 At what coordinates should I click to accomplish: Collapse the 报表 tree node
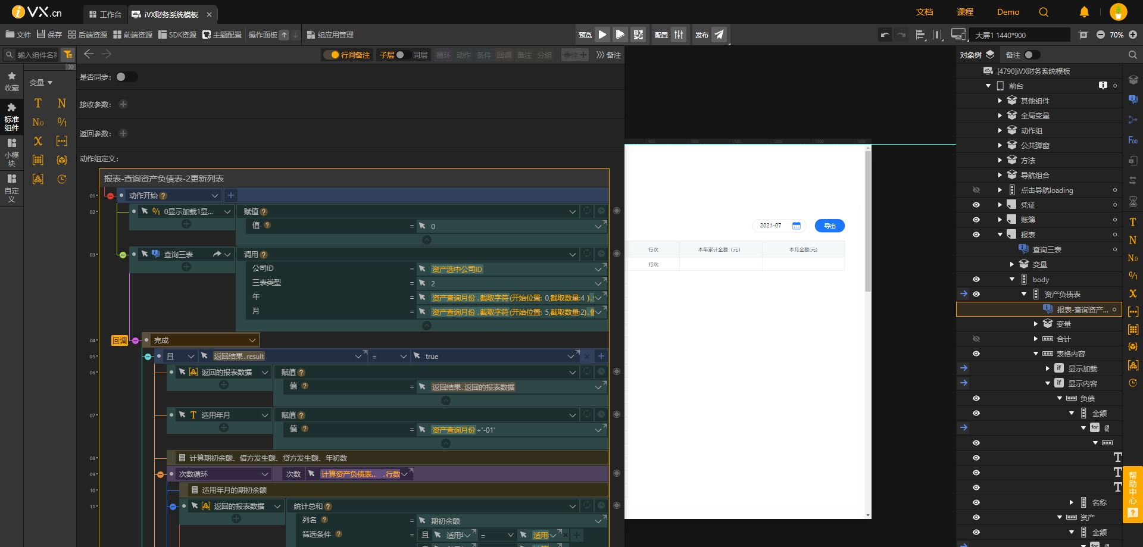[x=1000, y=235]
